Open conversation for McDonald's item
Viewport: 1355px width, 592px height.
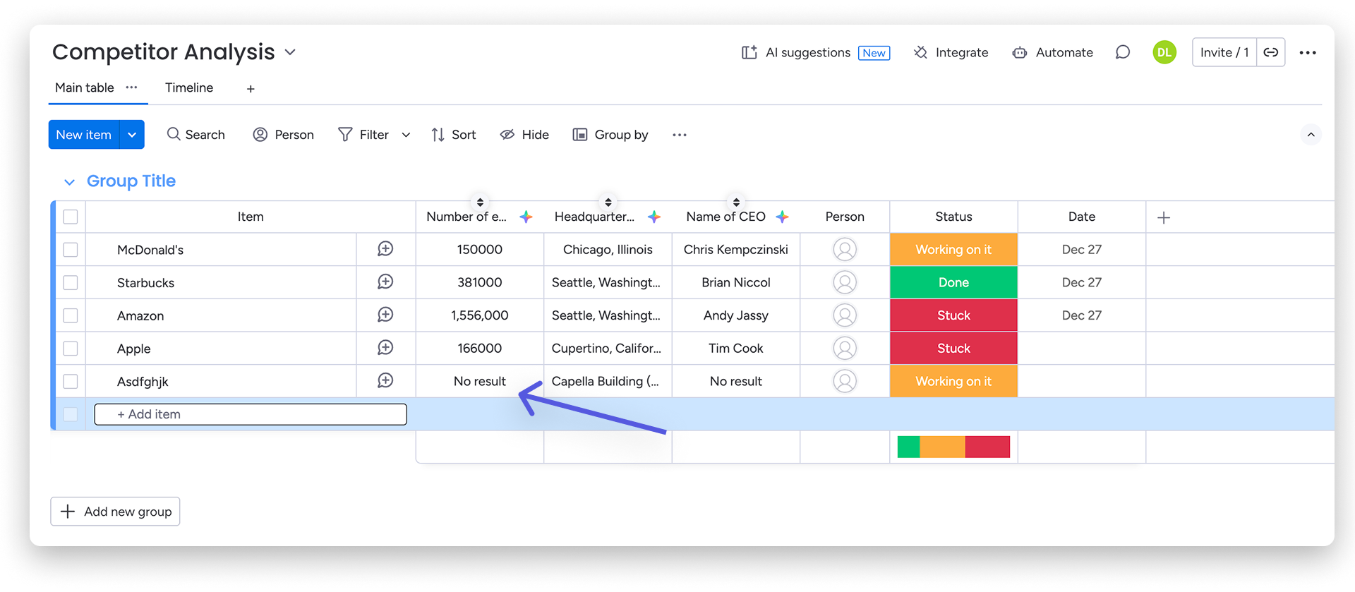(x=385, y=249)
